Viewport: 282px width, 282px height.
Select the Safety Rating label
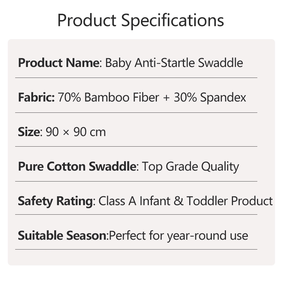coord(55,201)
